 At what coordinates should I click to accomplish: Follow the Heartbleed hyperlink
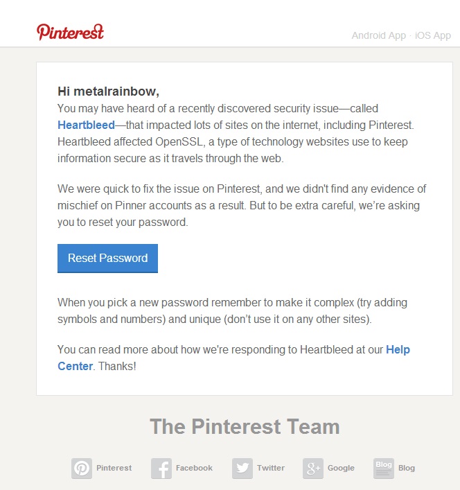86,125
